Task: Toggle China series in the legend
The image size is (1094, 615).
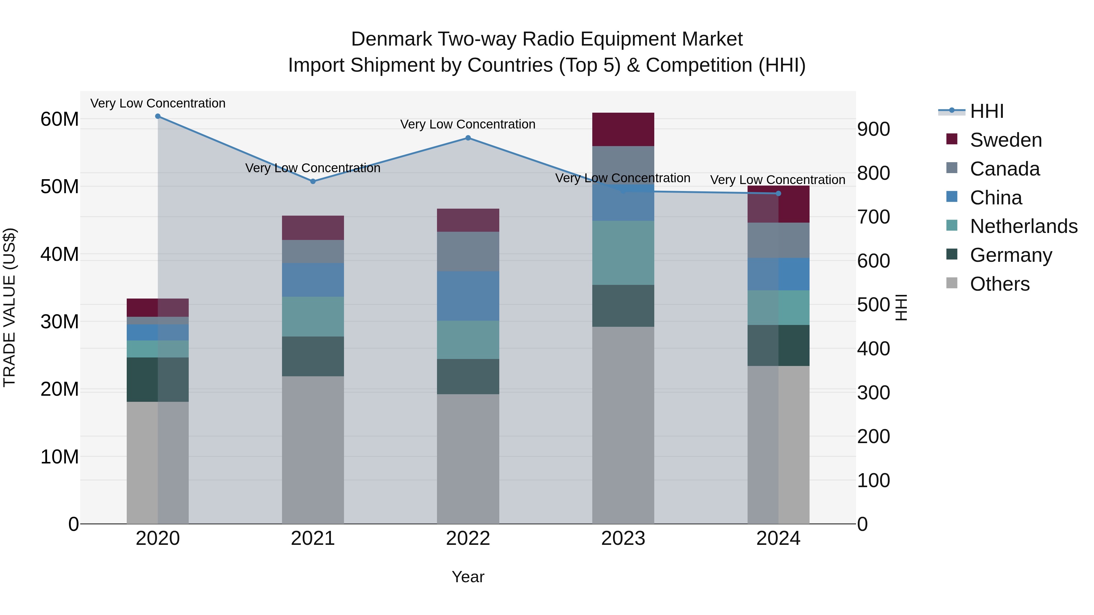Action: tap(984, 198)
